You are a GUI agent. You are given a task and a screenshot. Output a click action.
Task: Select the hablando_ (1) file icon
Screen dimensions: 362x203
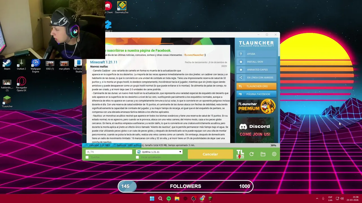click(7, 85)
